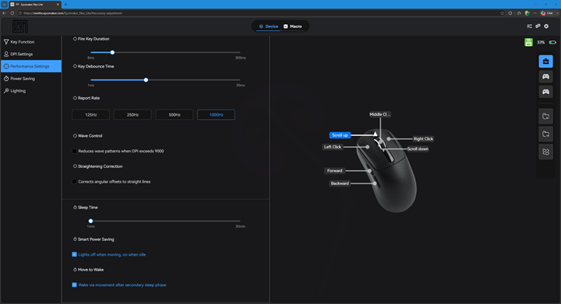Viewport: 561px width, 304px height.
Task: Click the Key Debounce Time slider handle
Action: pos(146,80)
